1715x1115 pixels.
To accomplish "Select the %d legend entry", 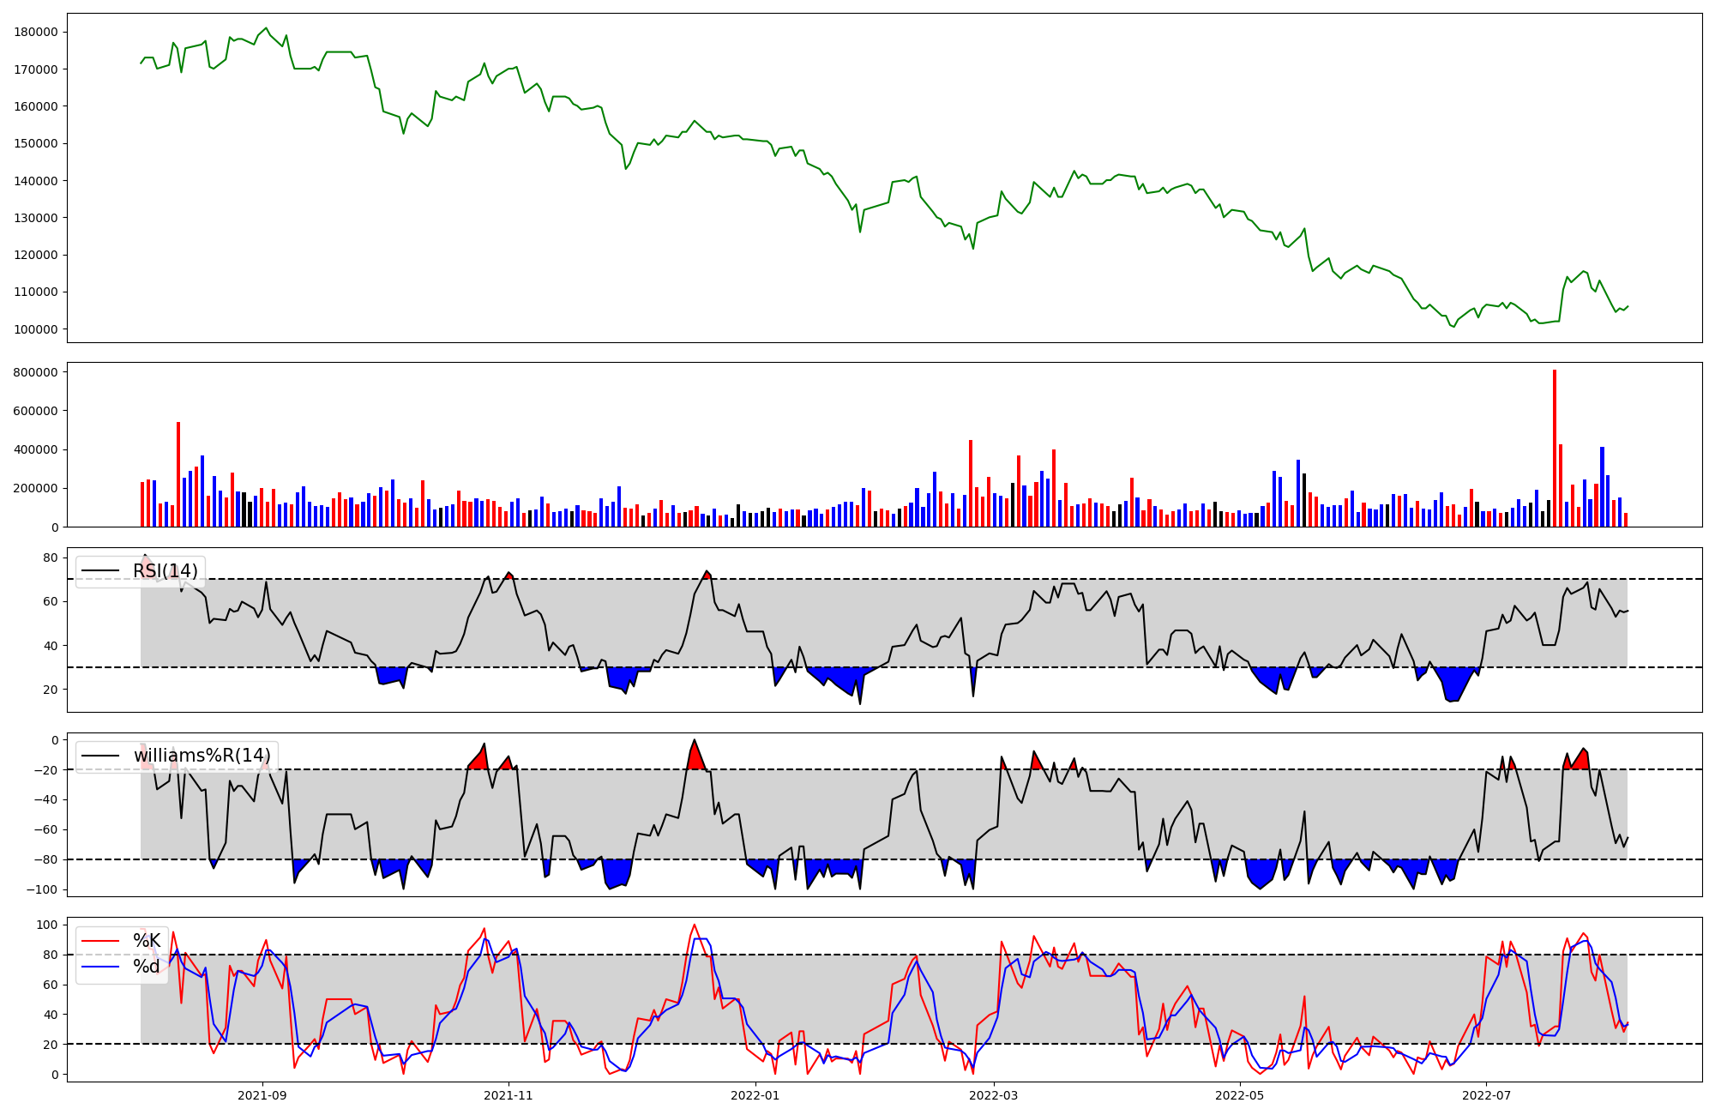I will 147,967.
